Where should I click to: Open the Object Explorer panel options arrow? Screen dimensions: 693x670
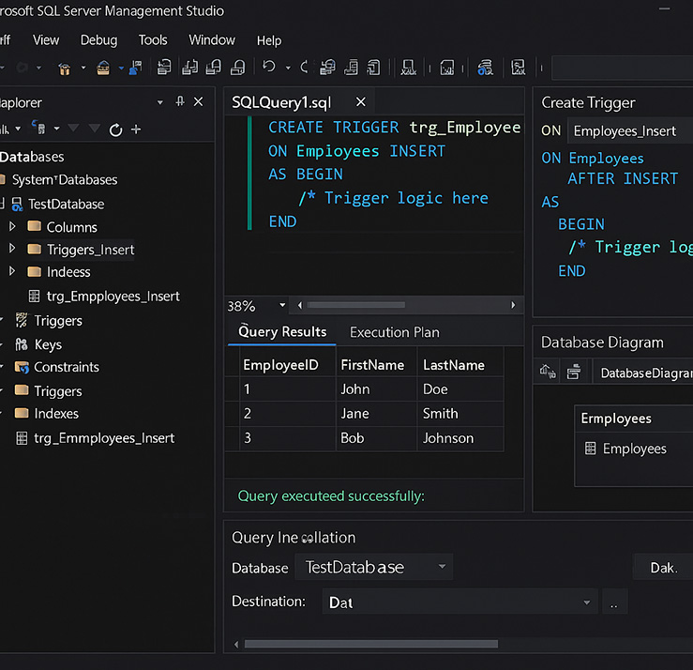pos(160,102)
